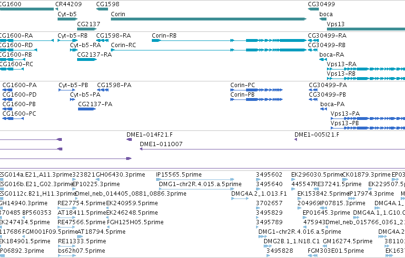This screenshot has width=405, height=258.
Task: Select the Cyt-b5-PB protein label
Action: coord(73,85)
